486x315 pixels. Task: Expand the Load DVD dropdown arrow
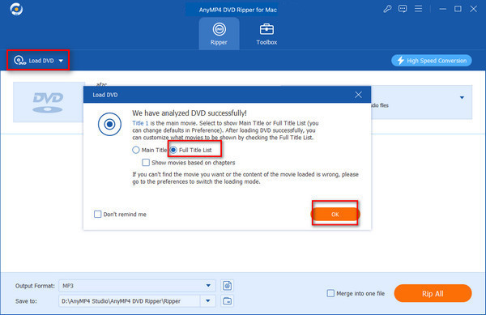pos(61,61)
